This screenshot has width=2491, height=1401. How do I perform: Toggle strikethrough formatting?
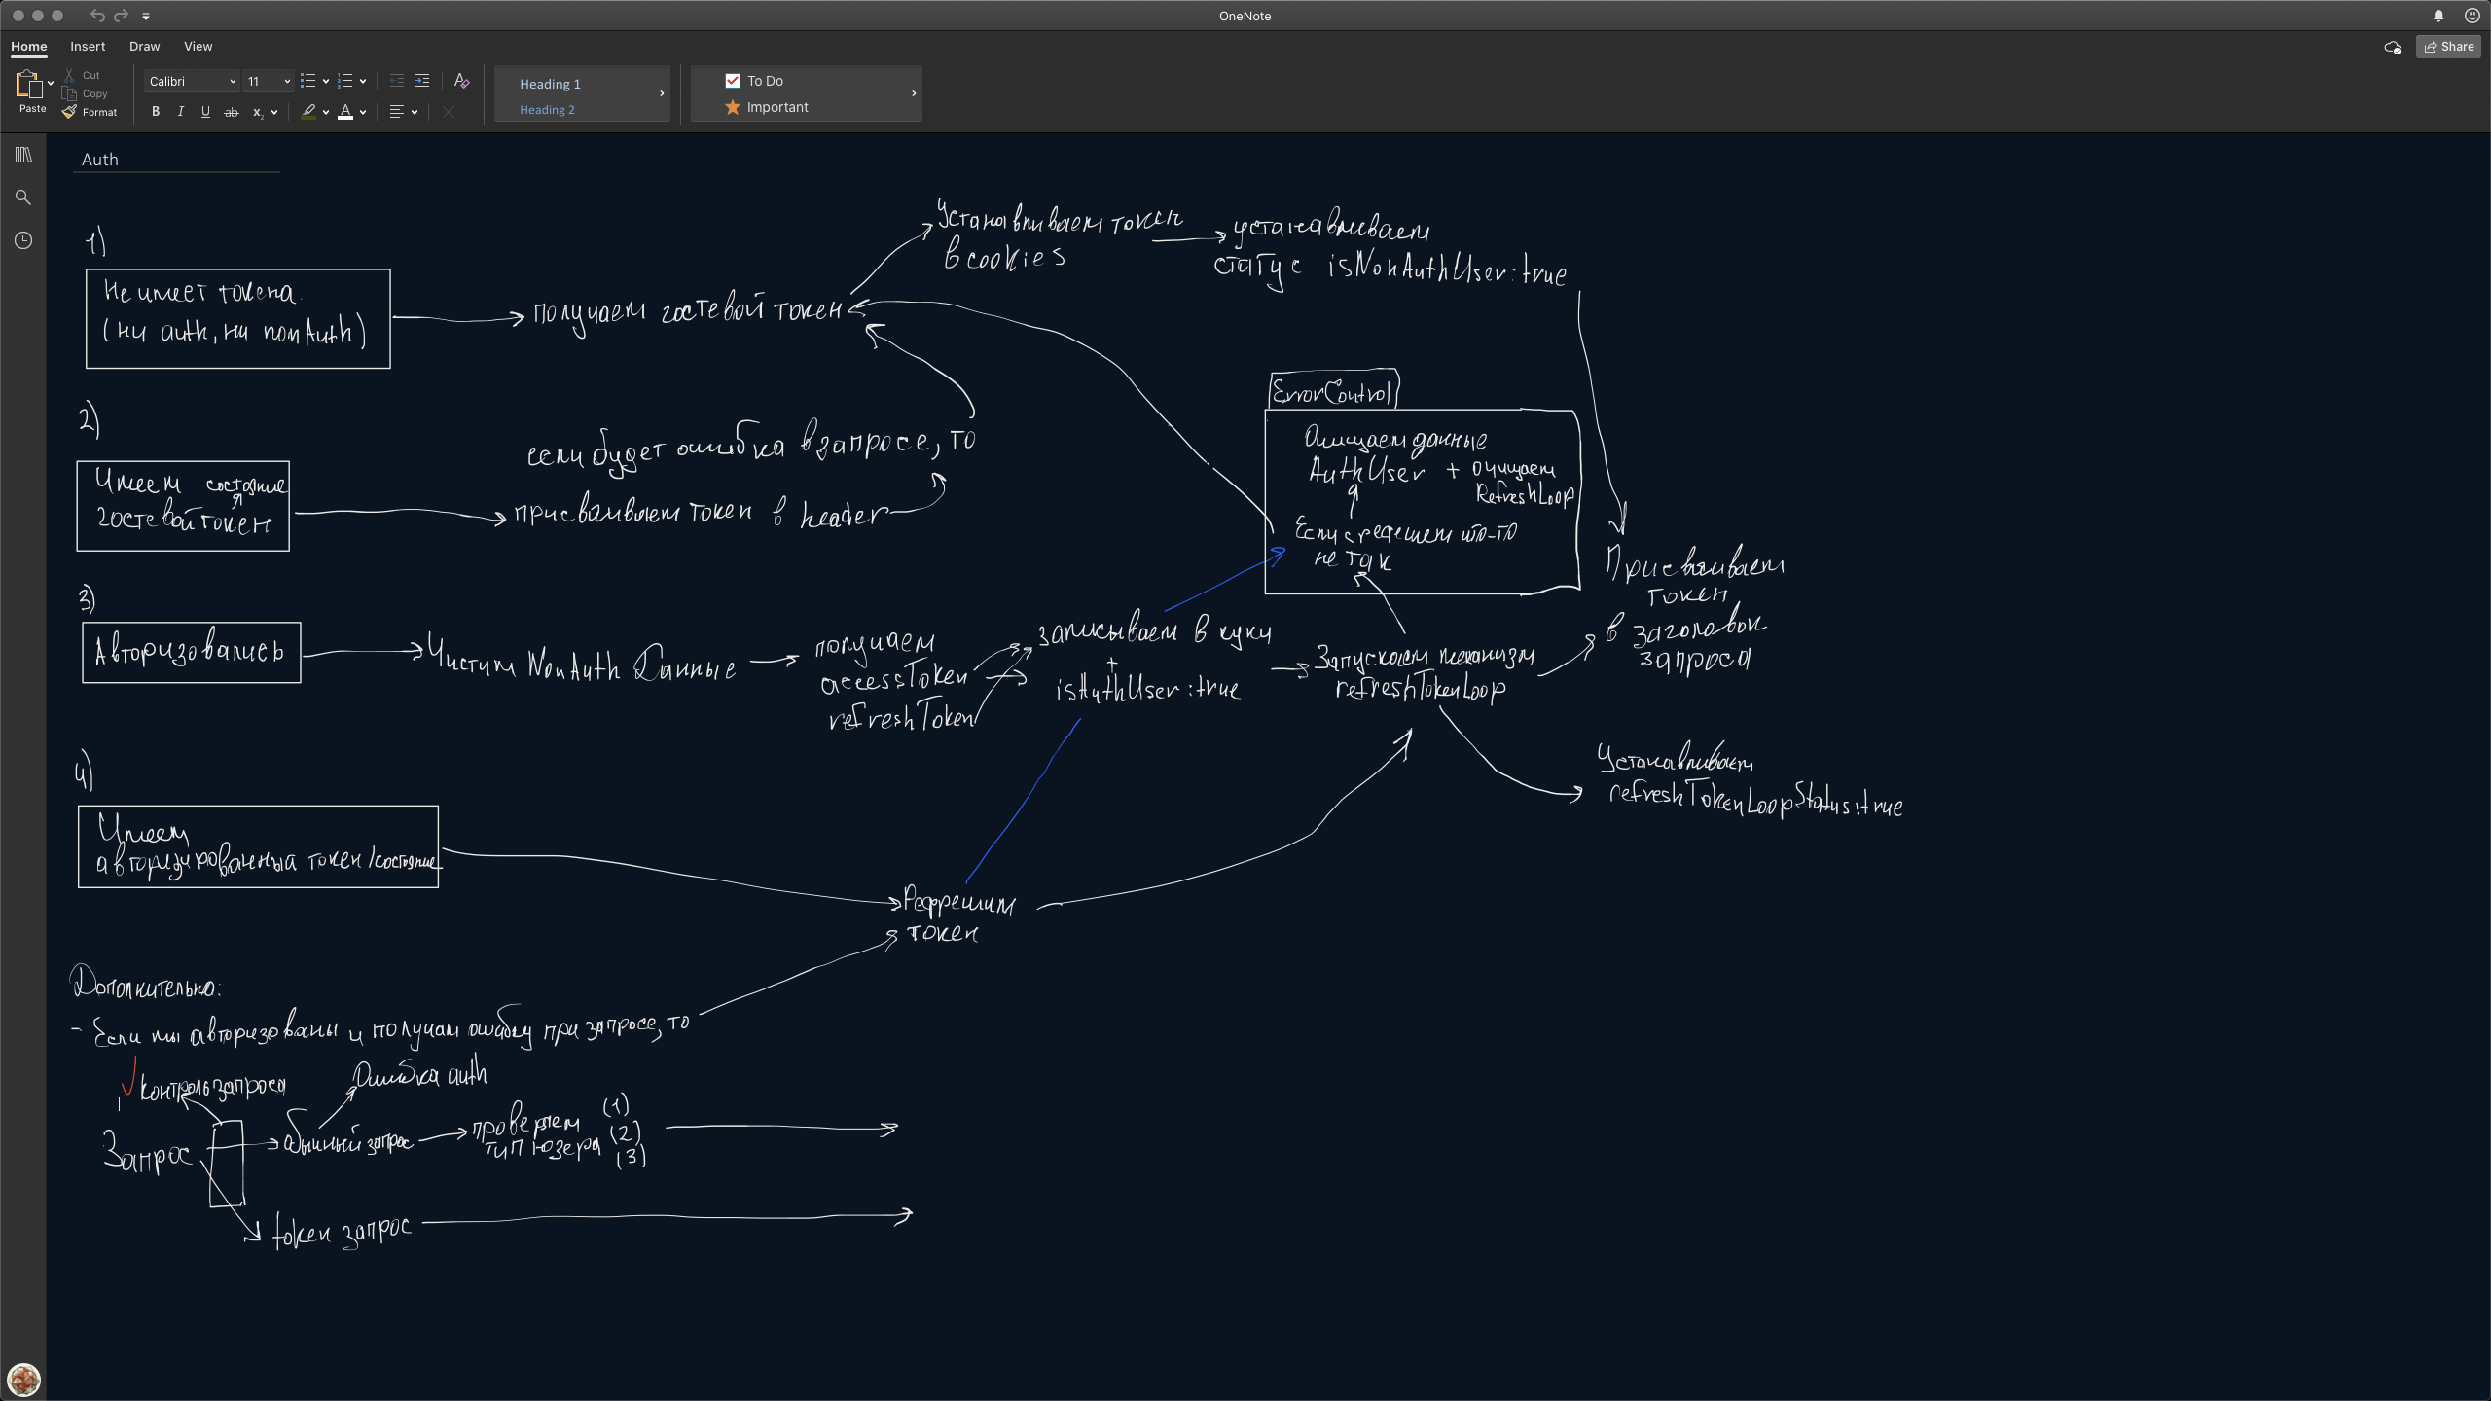(x=231, y=112)
